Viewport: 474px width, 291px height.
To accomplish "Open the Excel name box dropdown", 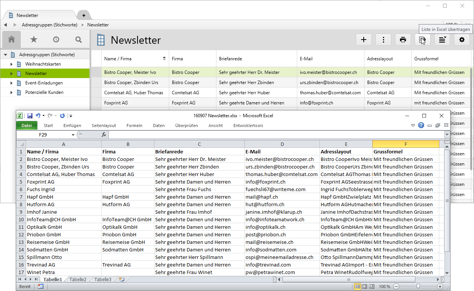I will click(x=73, y=135).
